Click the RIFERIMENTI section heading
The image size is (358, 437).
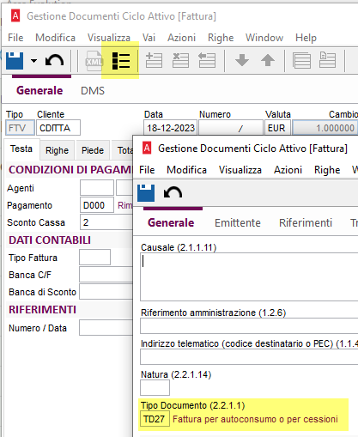click(x=42, y=309)
